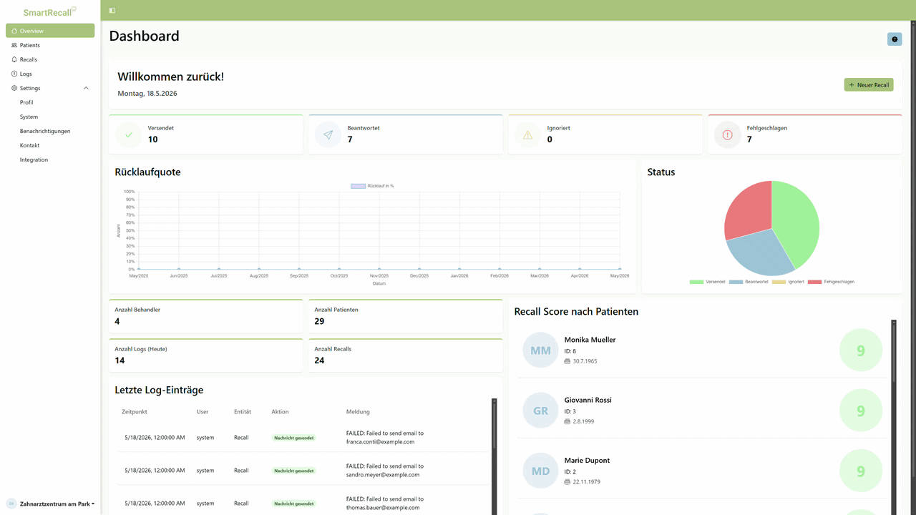Click the Recalls bell icon
Viewport: 916px width, 515px height.
tap(14, 59)
